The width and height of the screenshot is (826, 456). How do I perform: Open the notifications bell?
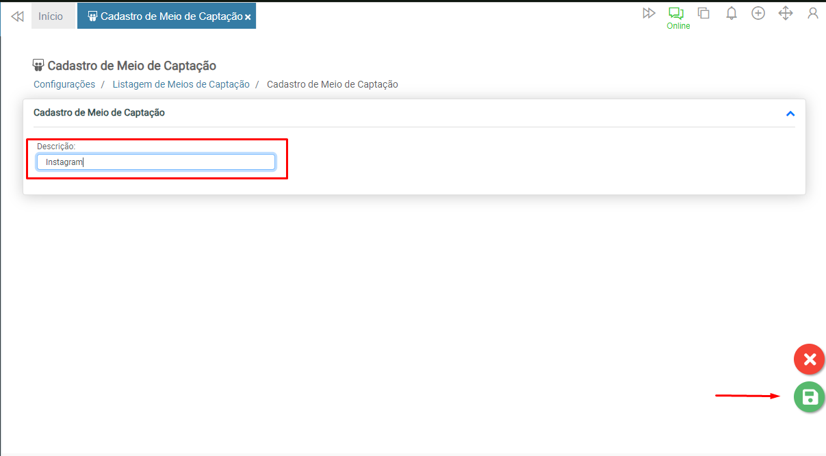pos(731,13)
